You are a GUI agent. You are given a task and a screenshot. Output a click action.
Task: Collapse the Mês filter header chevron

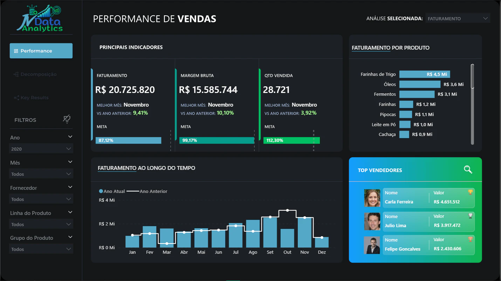click(70, 162)
